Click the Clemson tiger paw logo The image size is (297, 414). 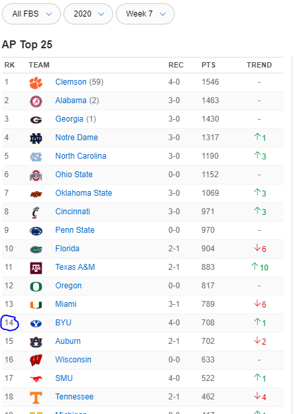pyautogui.click(x=36, y=83)
